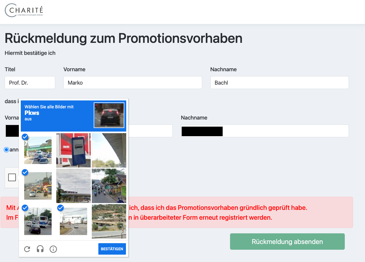
Task: Select the gray sky bridge image tile
Action: 73,186
